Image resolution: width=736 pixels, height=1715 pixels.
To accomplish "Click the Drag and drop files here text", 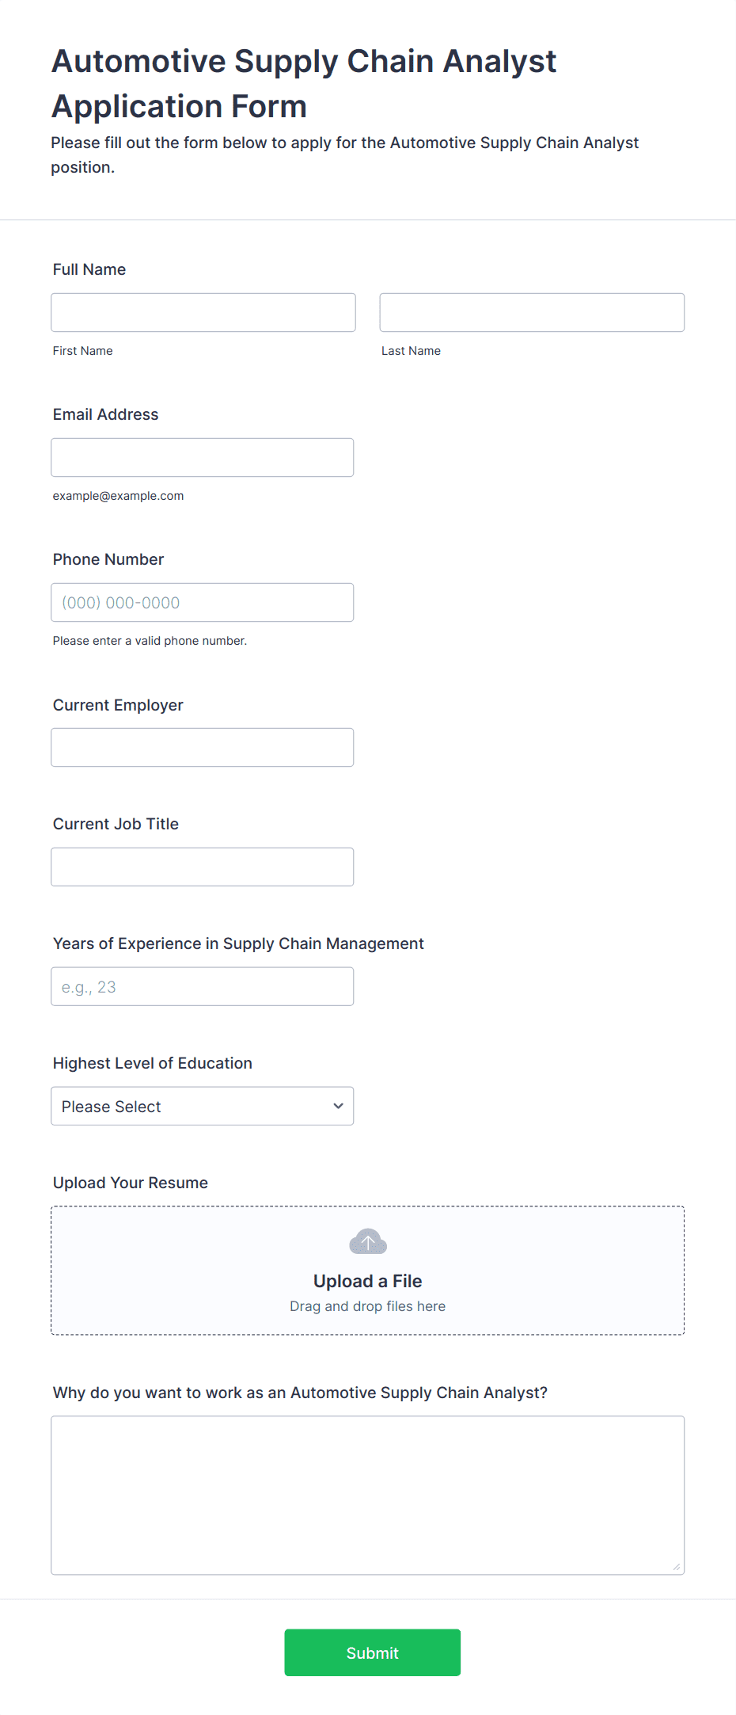I will 368,1306.
